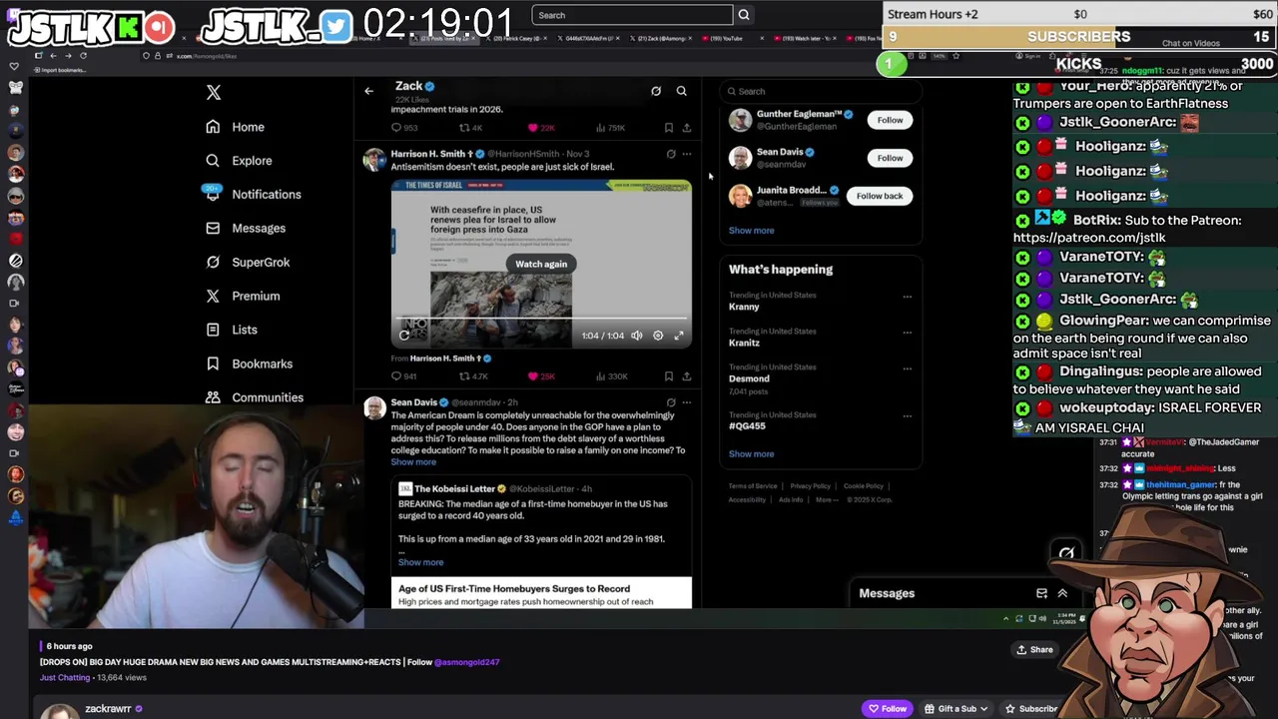Open Gunther Eagleman's profile avatar

pyautogui.click(x=740, y=120)
